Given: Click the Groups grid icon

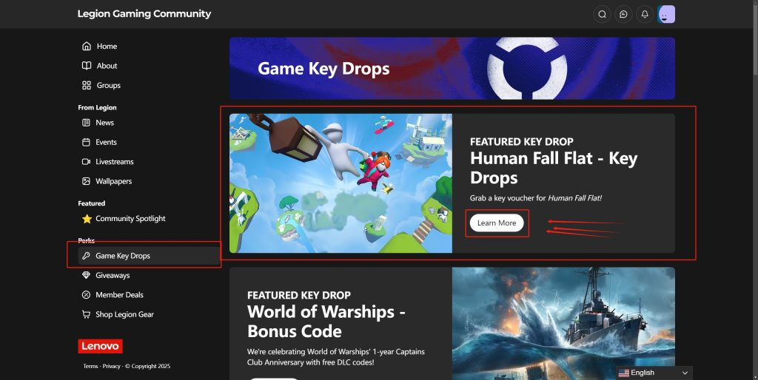Looking at the screenshot, I should point(87,86).
